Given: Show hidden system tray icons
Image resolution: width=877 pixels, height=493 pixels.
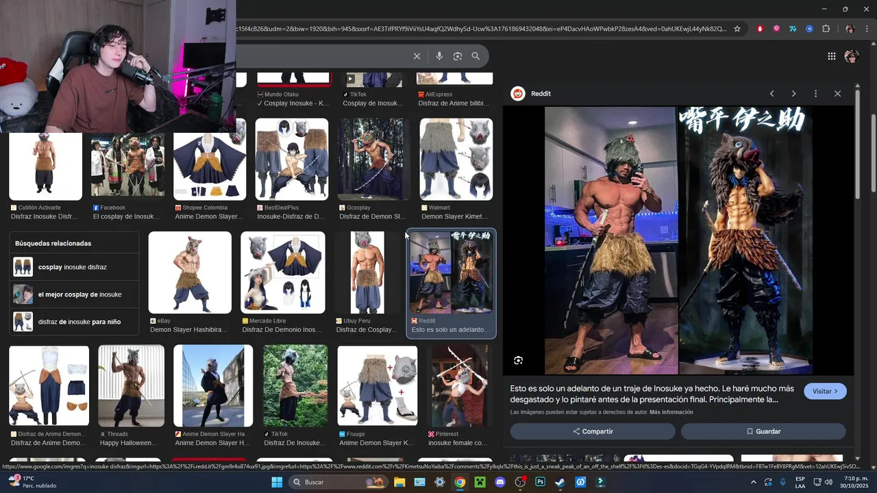Looking at the screenshot, I should 752,482.
